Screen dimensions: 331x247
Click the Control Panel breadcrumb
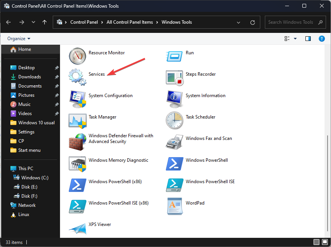pyautogui.click(x=84, y=22)
